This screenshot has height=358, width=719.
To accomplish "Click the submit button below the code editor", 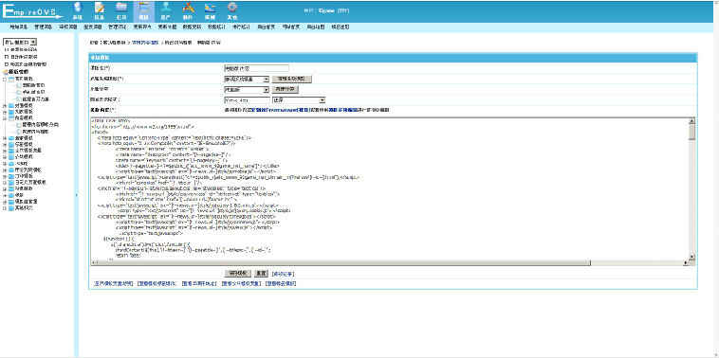I will pyautogui.click(x=237, y=273).
